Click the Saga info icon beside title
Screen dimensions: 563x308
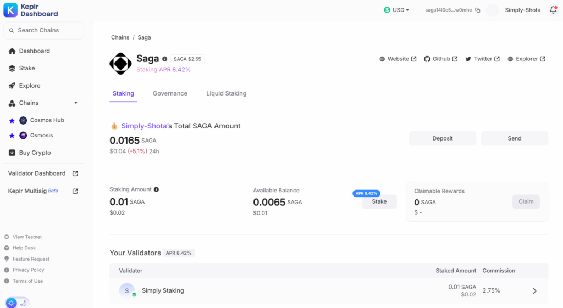point(165,59)
